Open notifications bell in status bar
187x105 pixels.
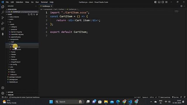185,97
